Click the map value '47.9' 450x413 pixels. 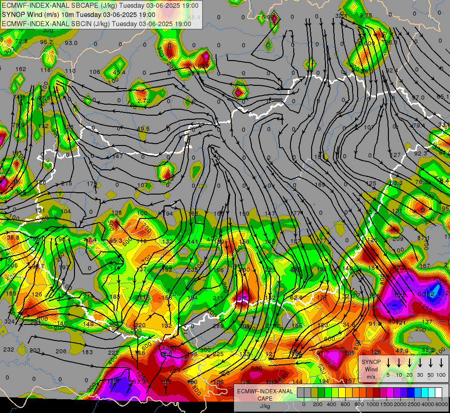coord(402,351)
